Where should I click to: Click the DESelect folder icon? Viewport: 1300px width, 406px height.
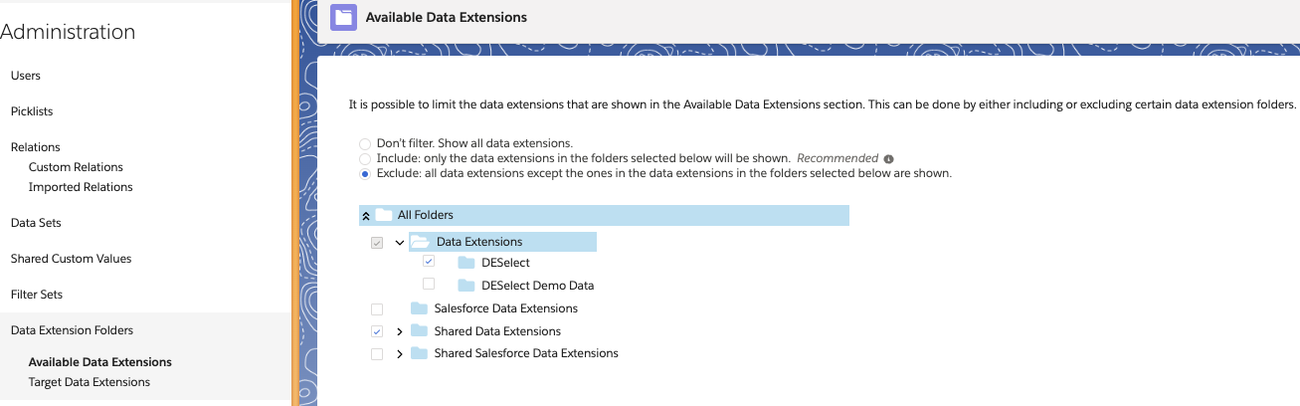(466, 263)
